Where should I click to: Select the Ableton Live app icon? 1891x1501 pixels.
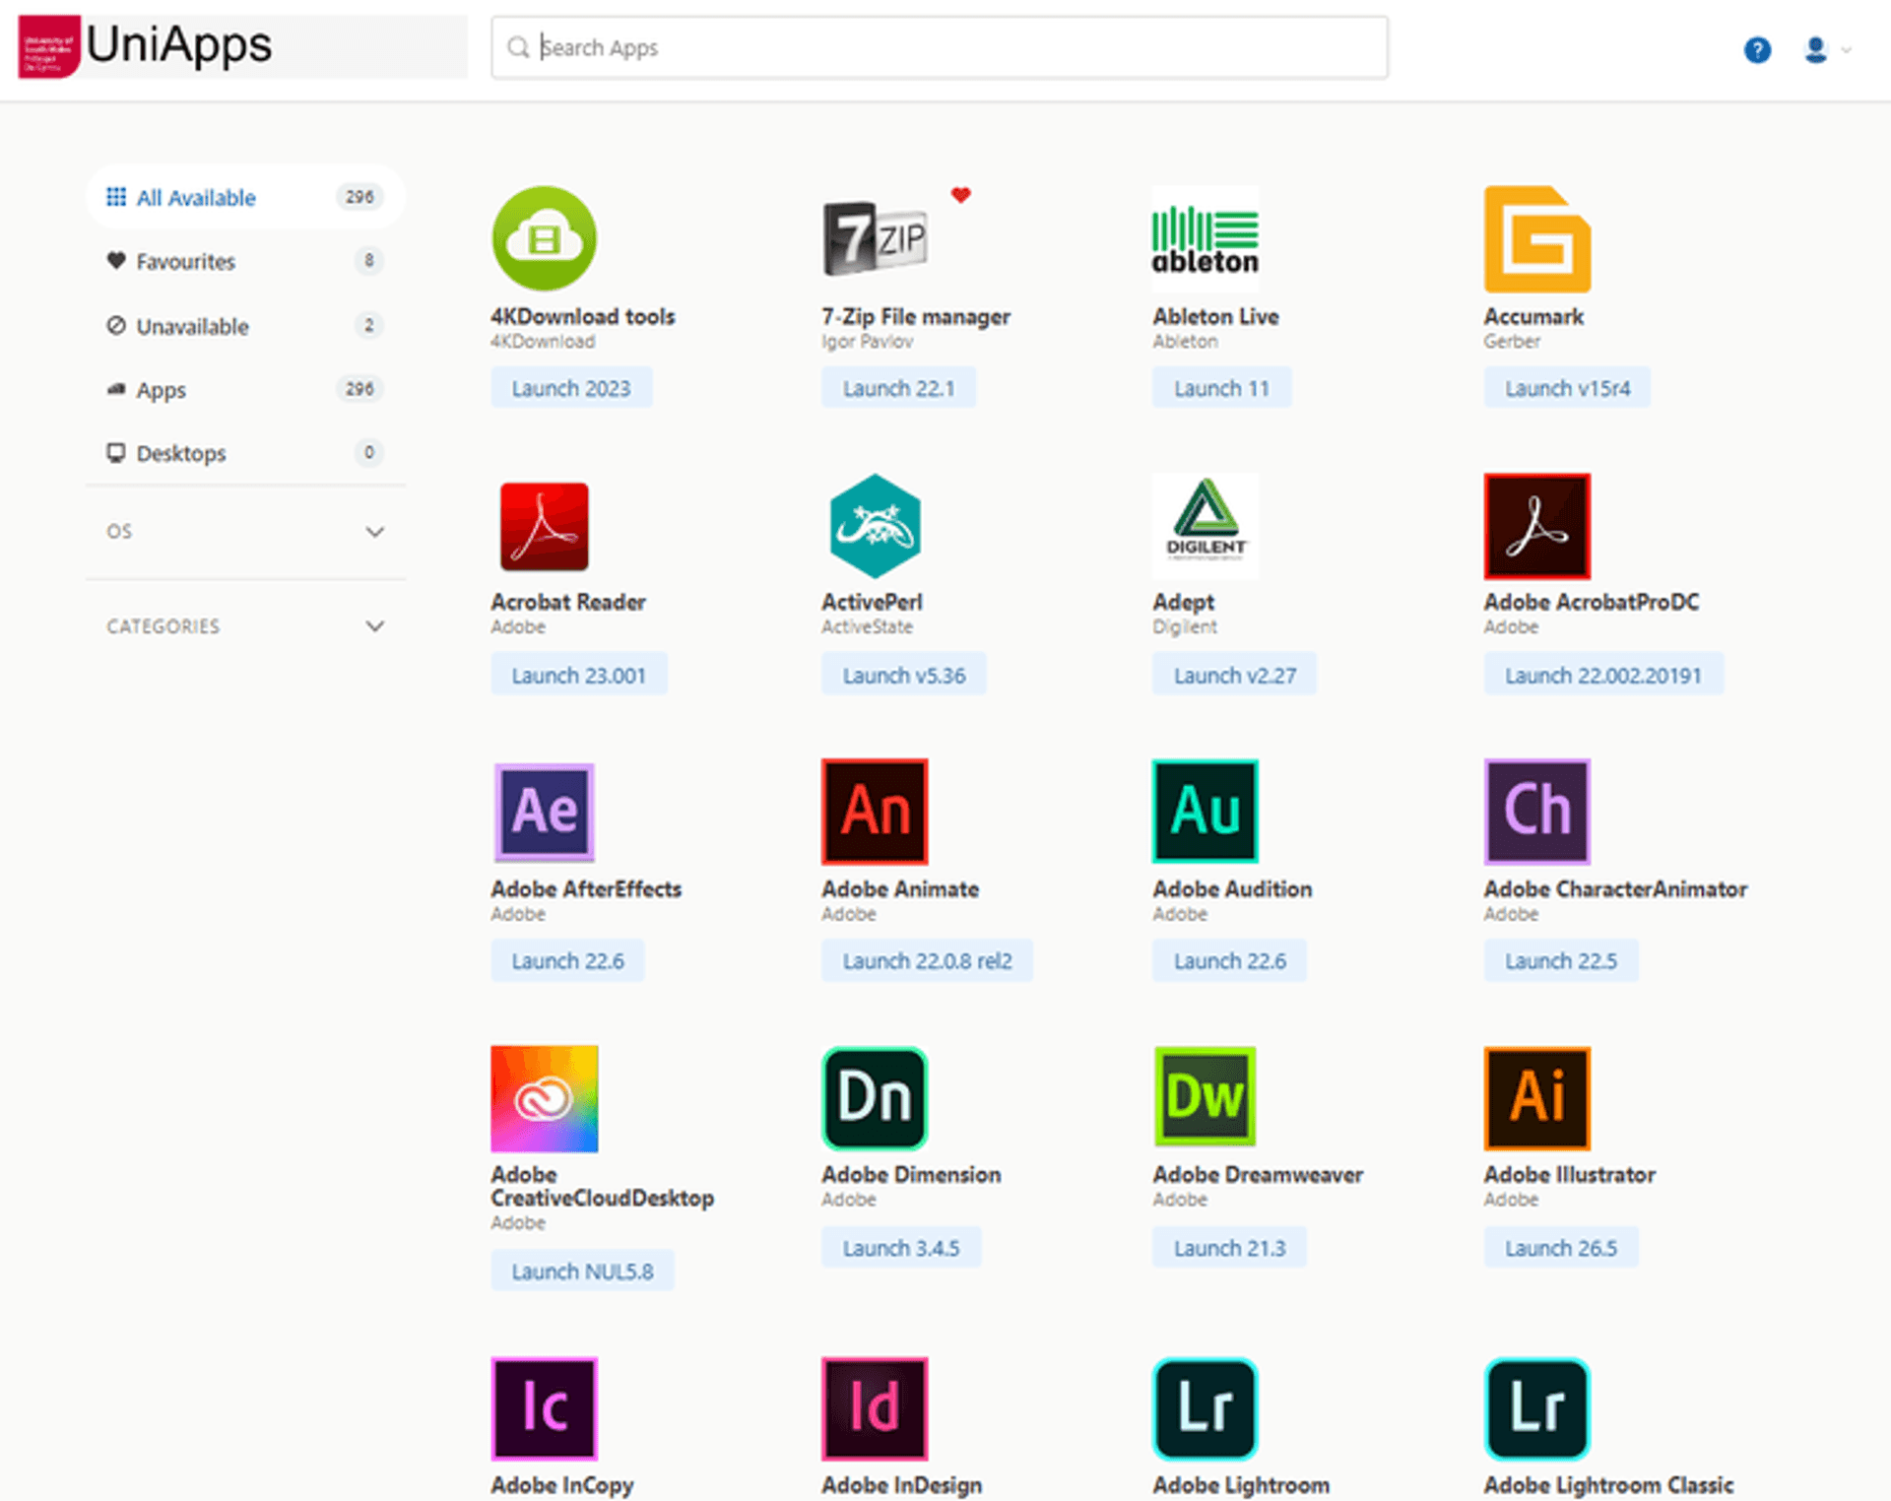click(x=1206, y=238)
